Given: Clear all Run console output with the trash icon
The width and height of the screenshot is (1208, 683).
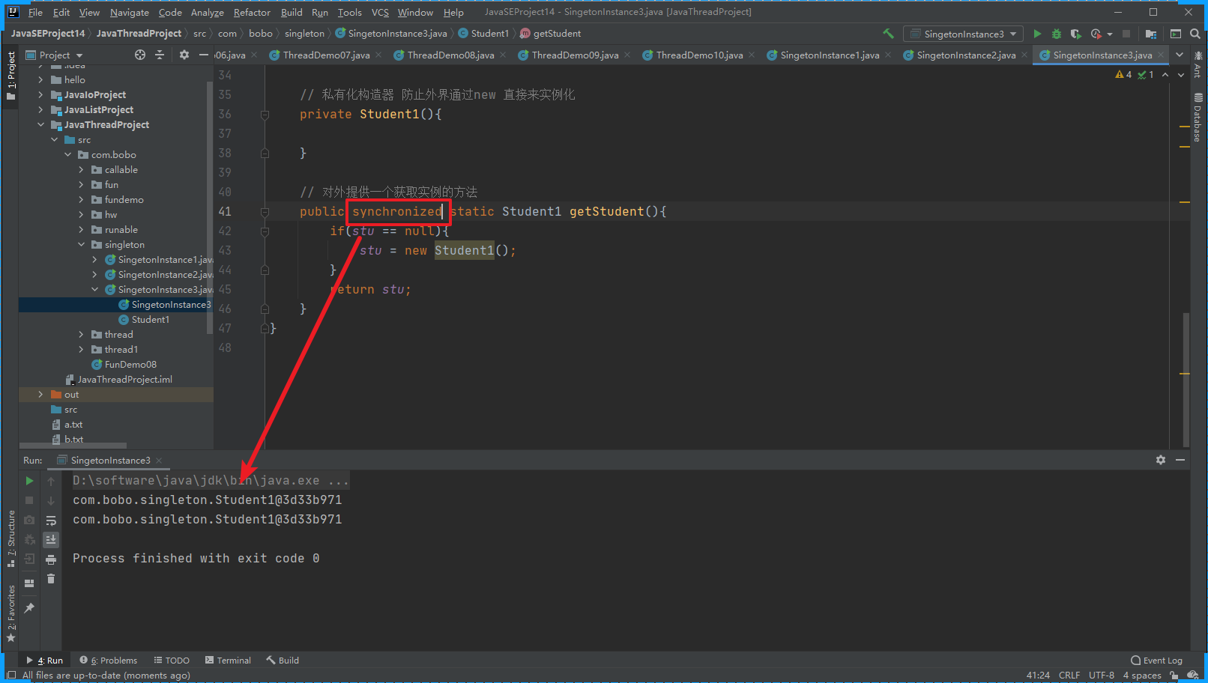Looking at the screenshot, I should 51,579.
